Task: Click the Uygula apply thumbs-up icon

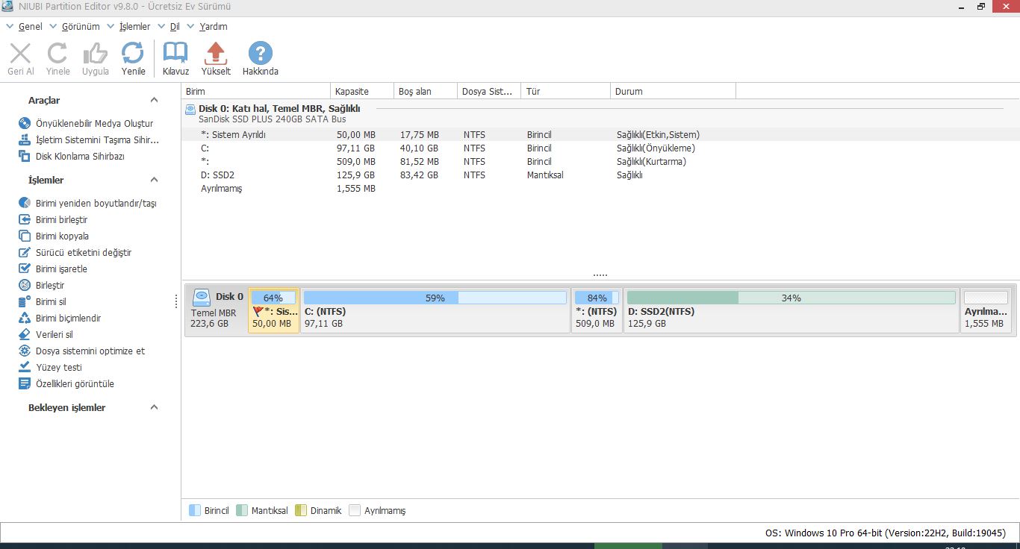Action: 96,54
